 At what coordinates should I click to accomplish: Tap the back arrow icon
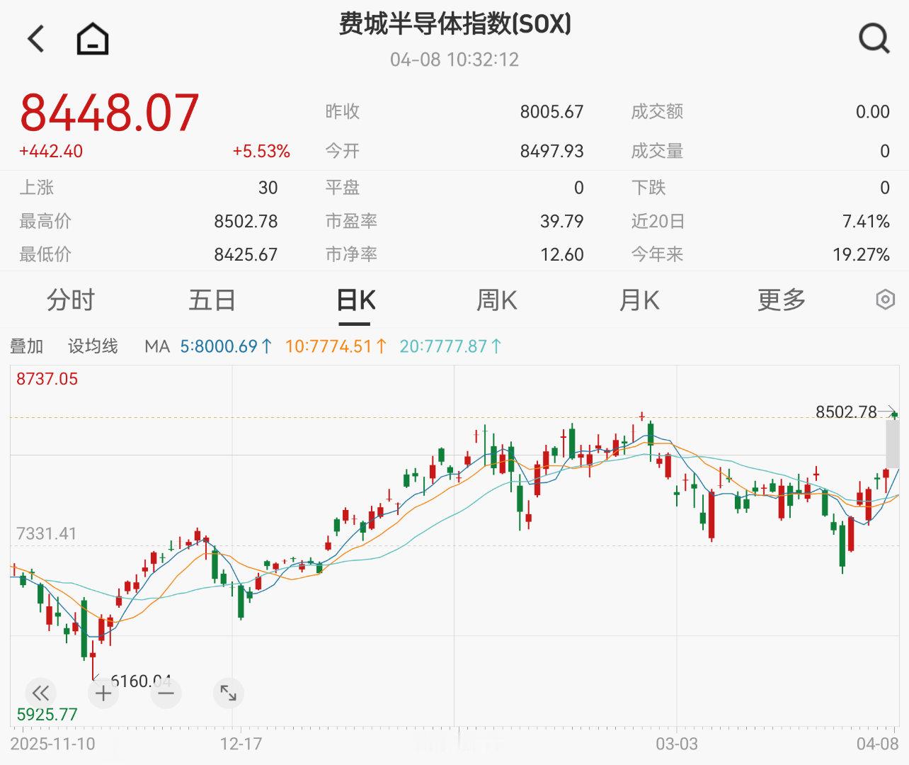click(35, 38)
